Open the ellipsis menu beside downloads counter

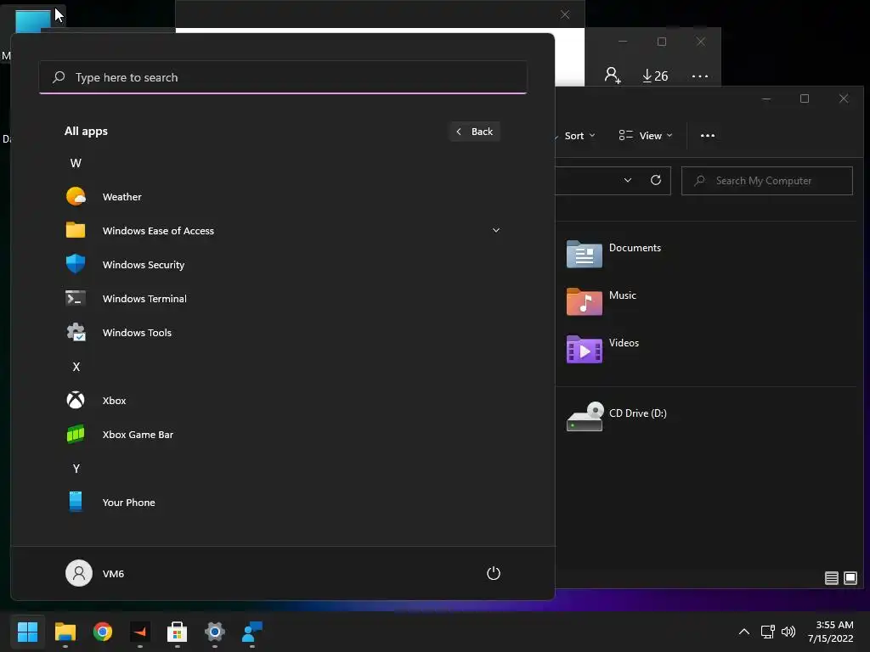tap(700, 76)
